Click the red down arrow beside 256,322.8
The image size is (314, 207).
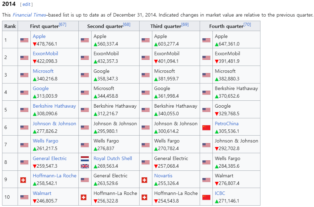pyautogui.click(x=95, y=201)
